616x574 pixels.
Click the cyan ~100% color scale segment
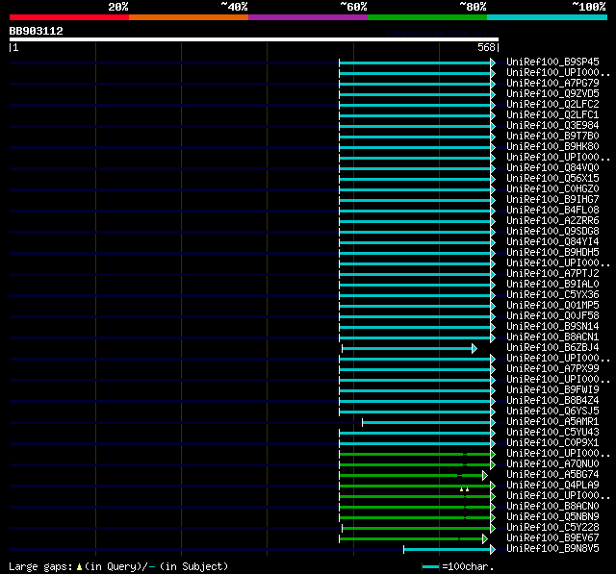(x=548, y=17)
